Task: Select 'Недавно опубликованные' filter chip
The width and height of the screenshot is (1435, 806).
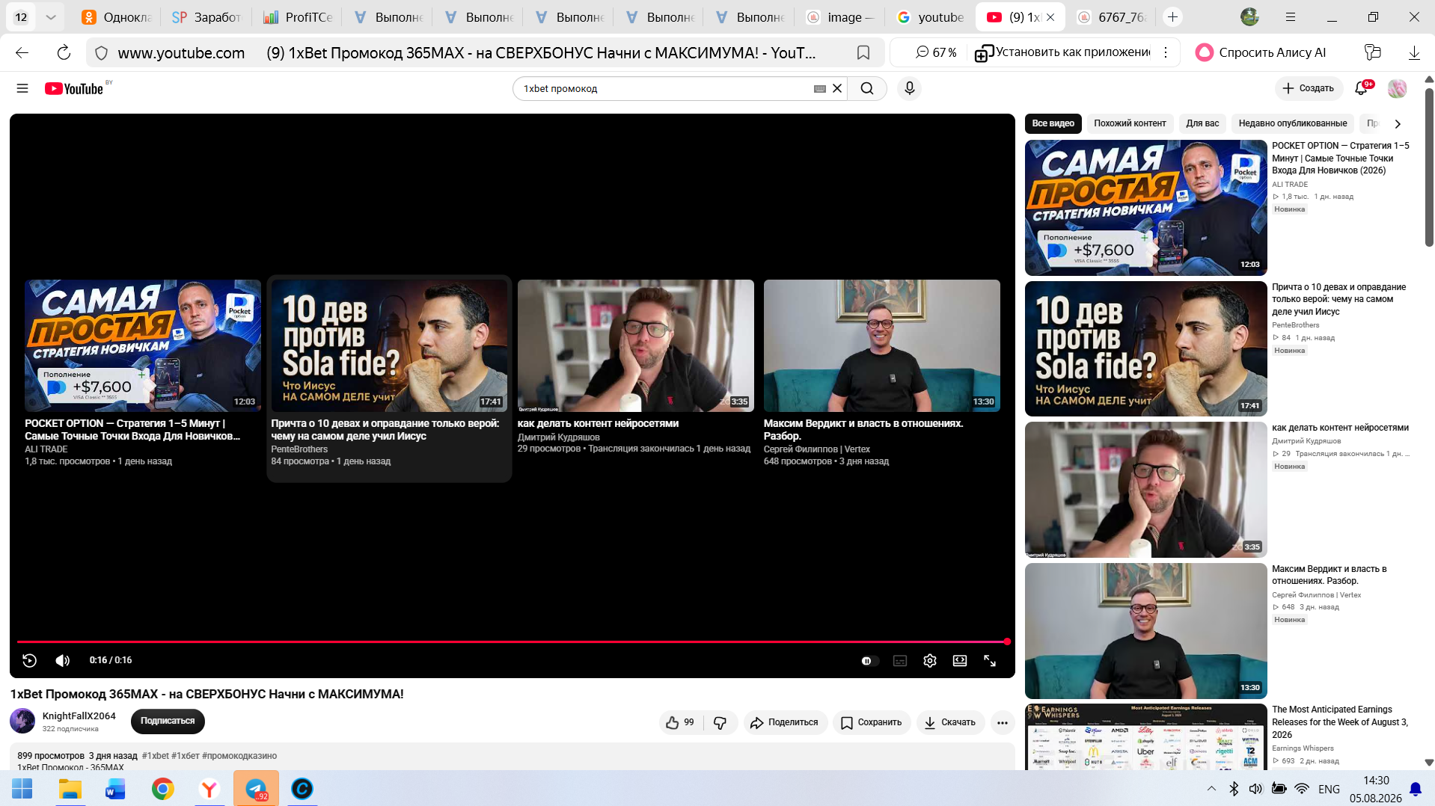Action: point(1292,123)
